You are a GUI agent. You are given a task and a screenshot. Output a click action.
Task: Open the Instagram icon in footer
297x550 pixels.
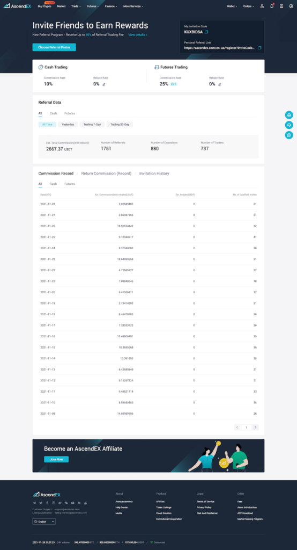54,503
